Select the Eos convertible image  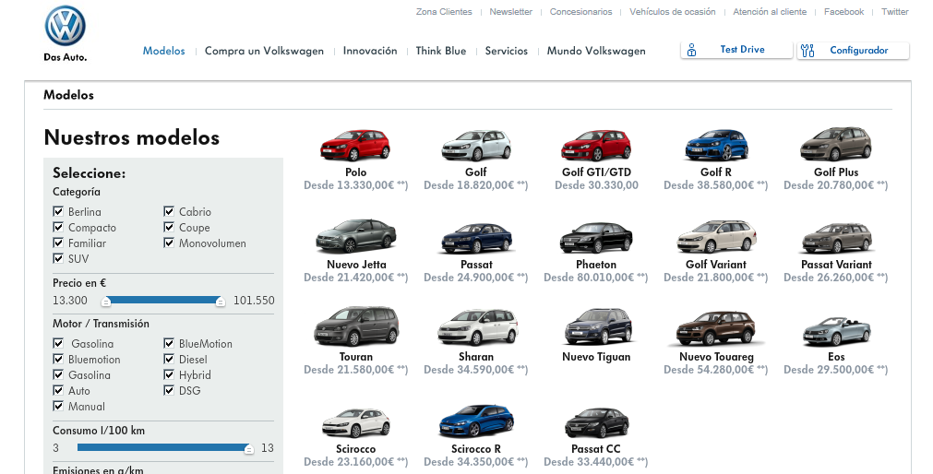click(837, 331)
